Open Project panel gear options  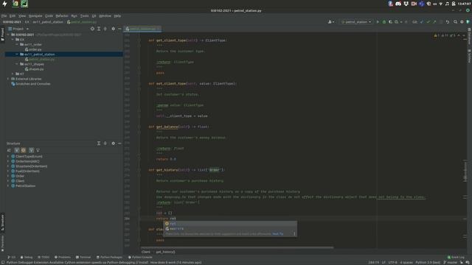(x=113, y=29)
